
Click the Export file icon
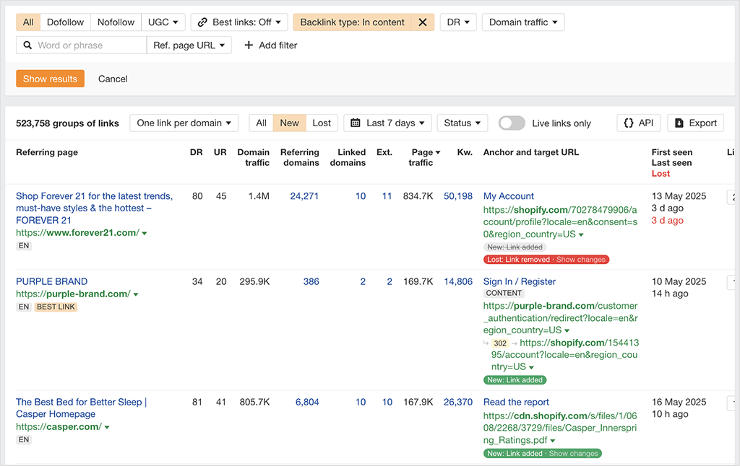[679, 123]
